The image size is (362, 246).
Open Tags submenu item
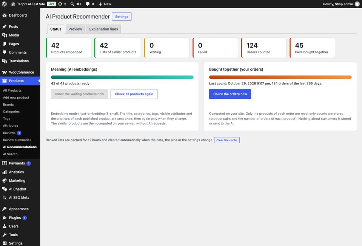coord(6,118)
